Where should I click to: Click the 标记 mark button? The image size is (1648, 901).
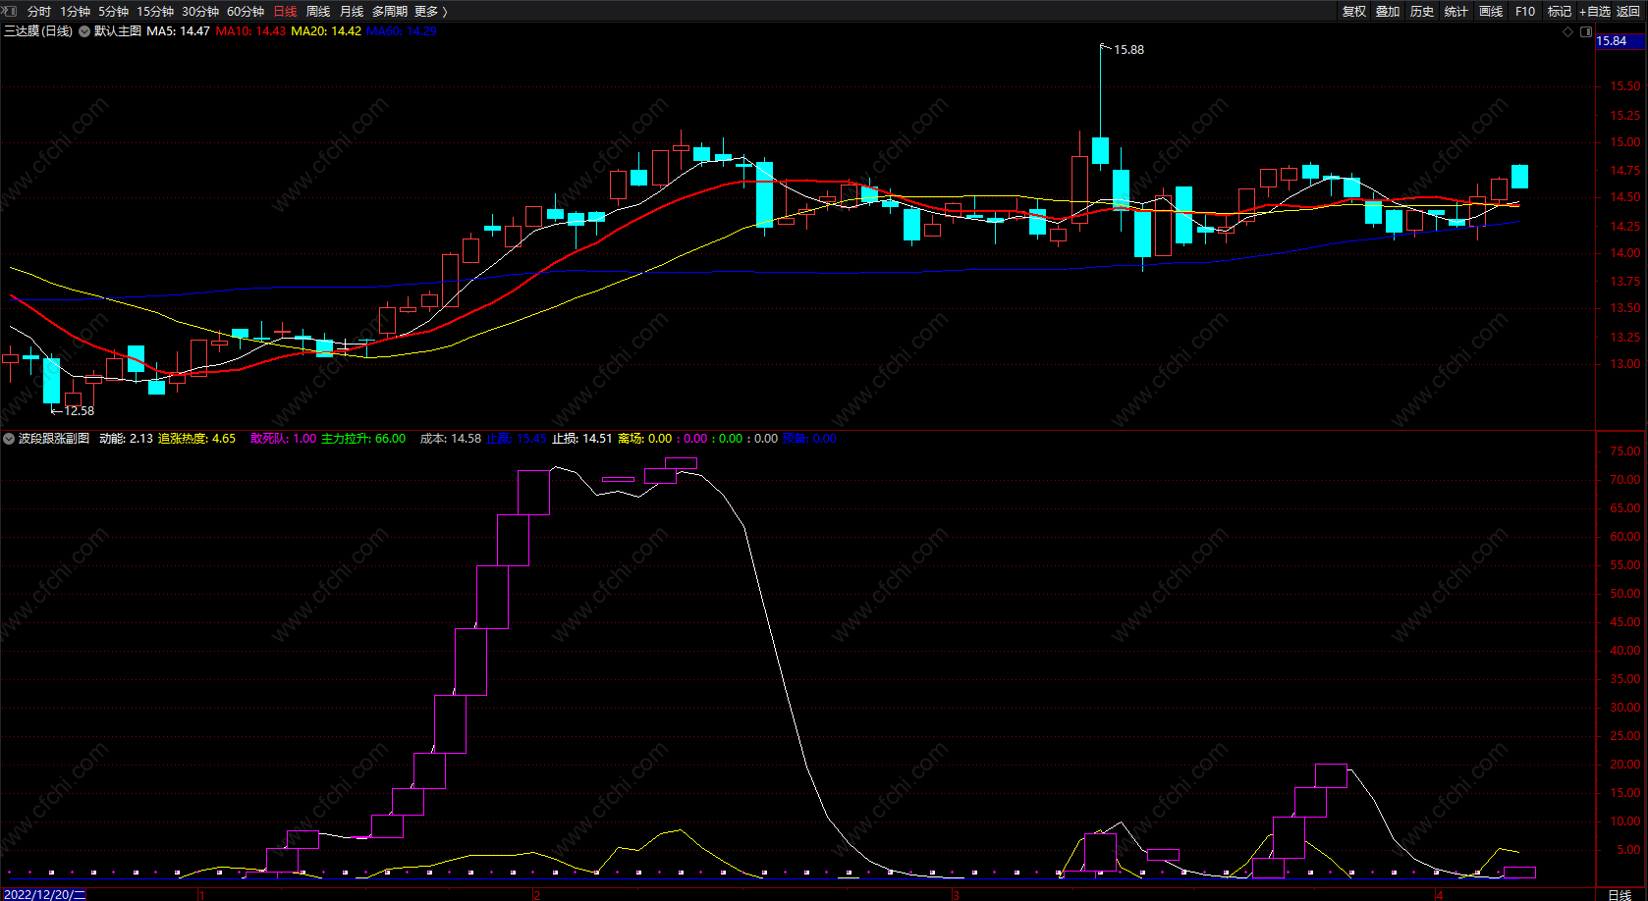(x=1560, y=12)
